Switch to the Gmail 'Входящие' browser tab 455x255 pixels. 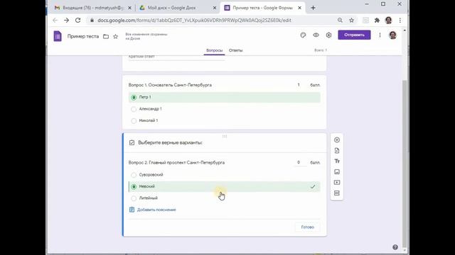[x=93, y=8]
